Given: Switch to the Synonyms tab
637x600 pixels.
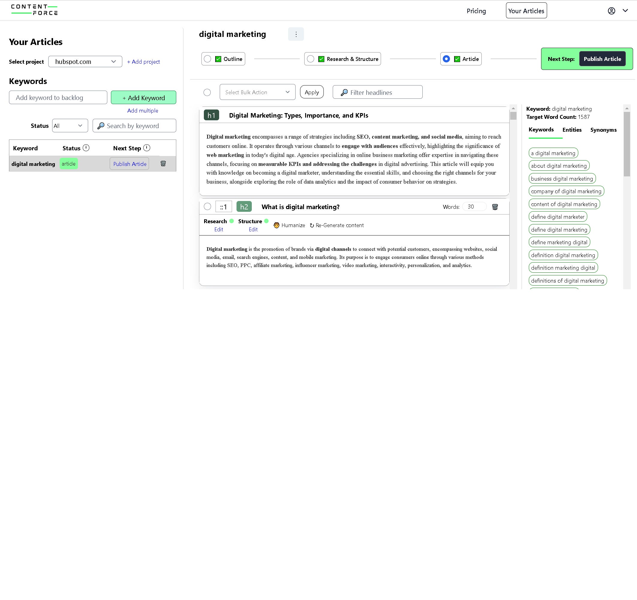Looking at the screenshot, I should point(604,130).
